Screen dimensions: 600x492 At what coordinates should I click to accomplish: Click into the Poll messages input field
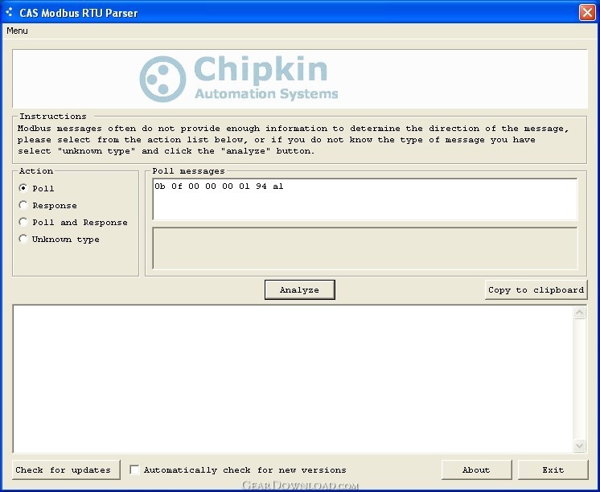(x=365, y=199)
